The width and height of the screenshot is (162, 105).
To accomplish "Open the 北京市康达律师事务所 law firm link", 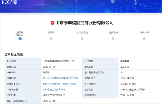I will click(54, 90).
